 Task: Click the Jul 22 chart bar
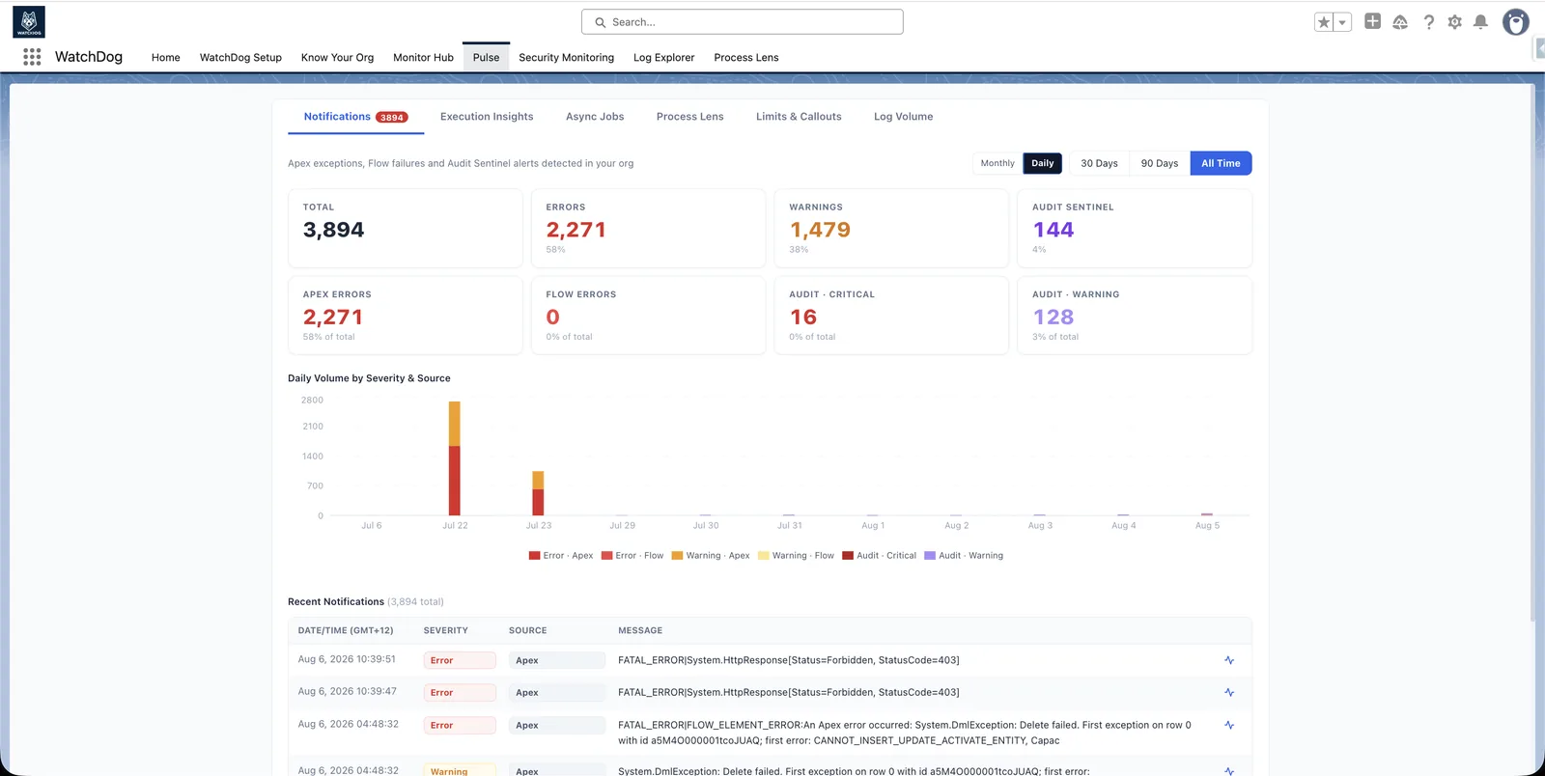tap(455, 458)
